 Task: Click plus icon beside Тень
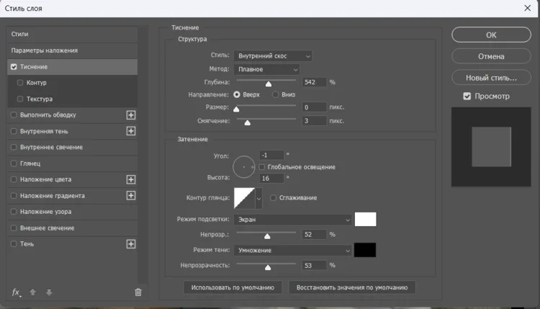tap(131, 244)
